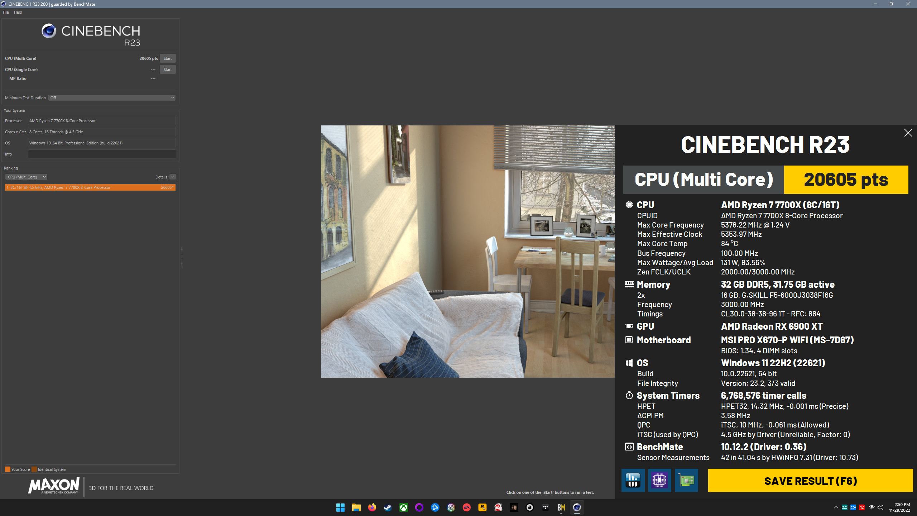917x516 pixels.
Task: Open Wi-Fi network settings in tray
Action: (x=872, y=507)
